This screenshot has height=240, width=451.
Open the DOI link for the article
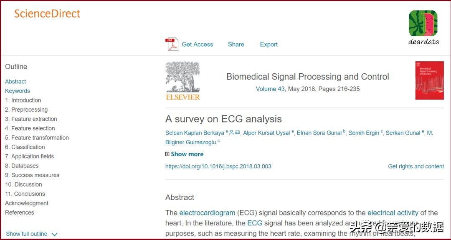[x=218, y=166]
